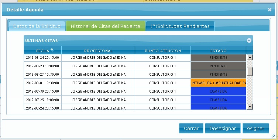Close the Detalle Agenda dialog with the X
Screen dimensions: 278x140
pos(270,10)
